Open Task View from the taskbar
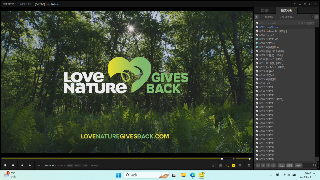Image resolution: width=320 pixels, height=180 pixels. pos(174,175)
